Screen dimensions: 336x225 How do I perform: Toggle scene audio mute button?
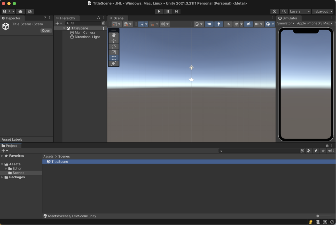pyautogui.click(x=228, y=24)
